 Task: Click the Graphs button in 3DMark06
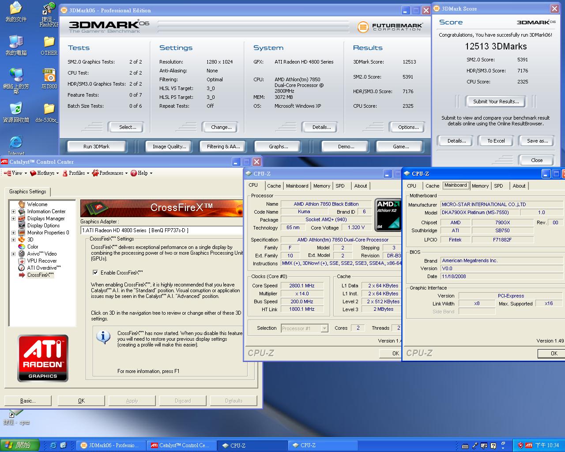[278, 147]
